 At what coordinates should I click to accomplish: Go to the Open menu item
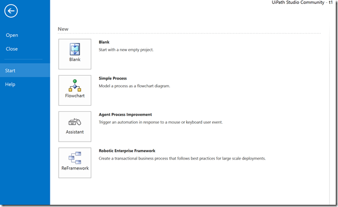(12, 35)
